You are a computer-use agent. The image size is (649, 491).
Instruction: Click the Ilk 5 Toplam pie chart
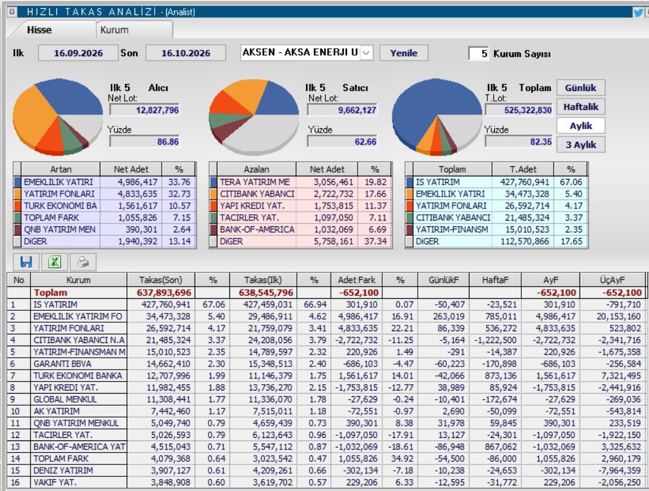coord(437,117)
